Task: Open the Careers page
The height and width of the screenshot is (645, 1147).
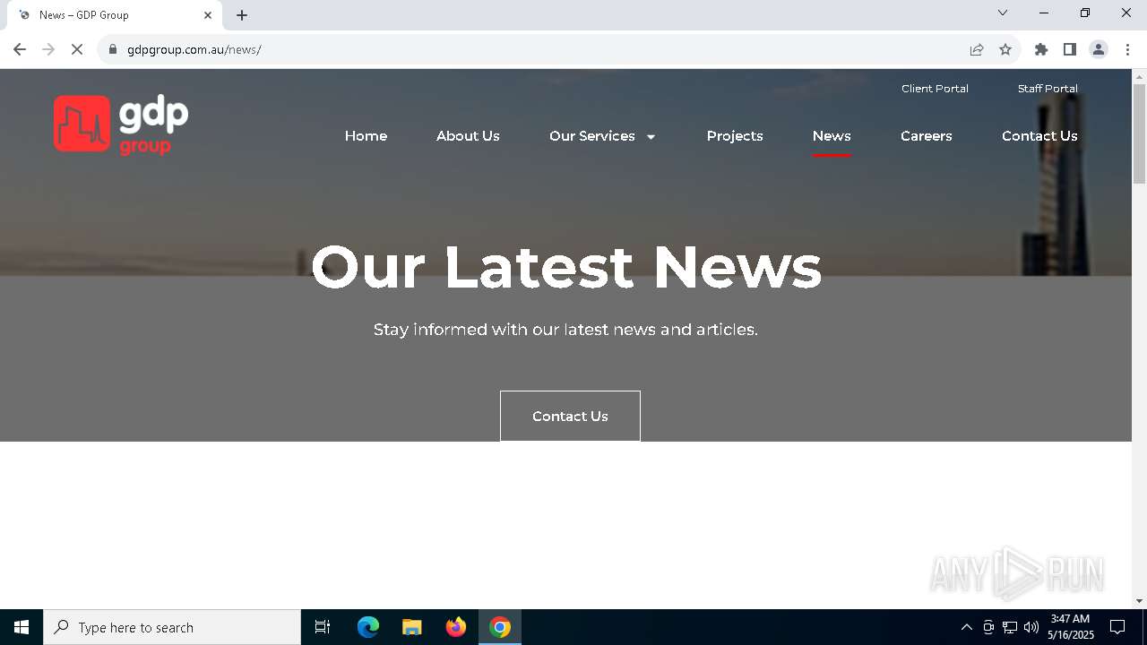Action: (927, 136)
